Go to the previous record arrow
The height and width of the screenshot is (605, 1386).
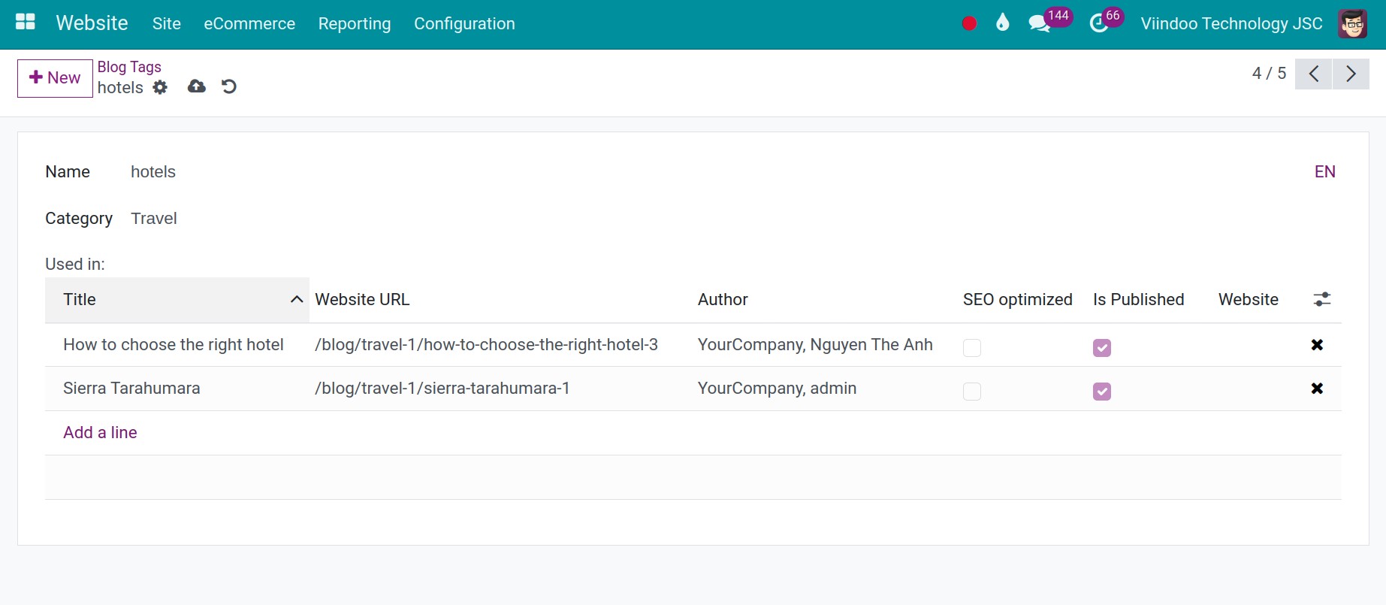coord(1314,74)
